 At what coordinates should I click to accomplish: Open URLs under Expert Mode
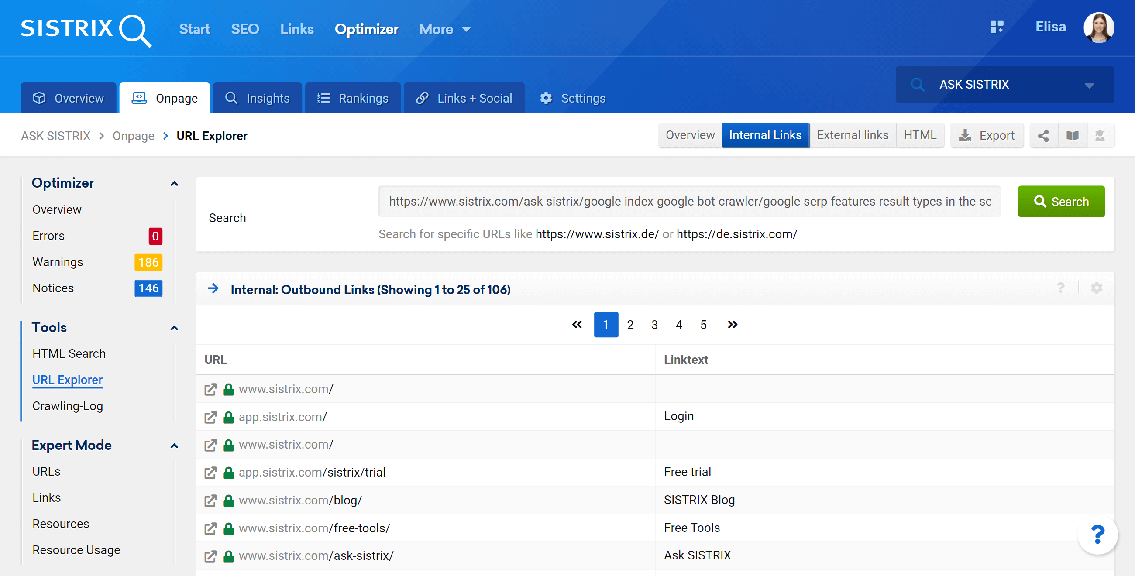[46, 472]
